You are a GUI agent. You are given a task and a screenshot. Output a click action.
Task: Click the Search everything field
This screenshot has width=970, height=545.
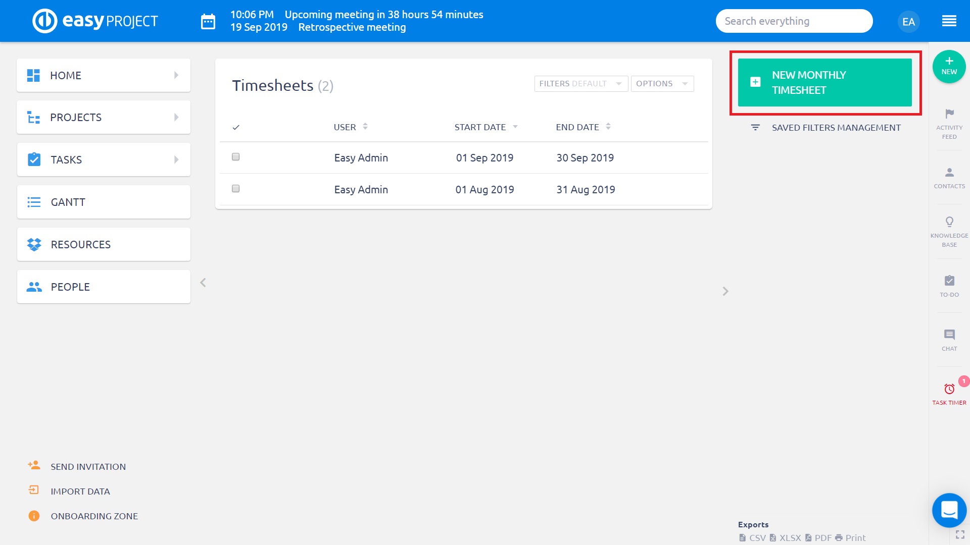click(793, 21)
